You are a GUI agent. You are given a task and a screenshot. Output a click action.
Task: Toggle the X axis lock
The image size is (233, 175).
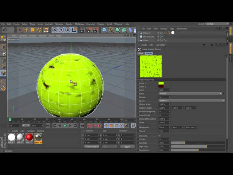coord(55,30)
